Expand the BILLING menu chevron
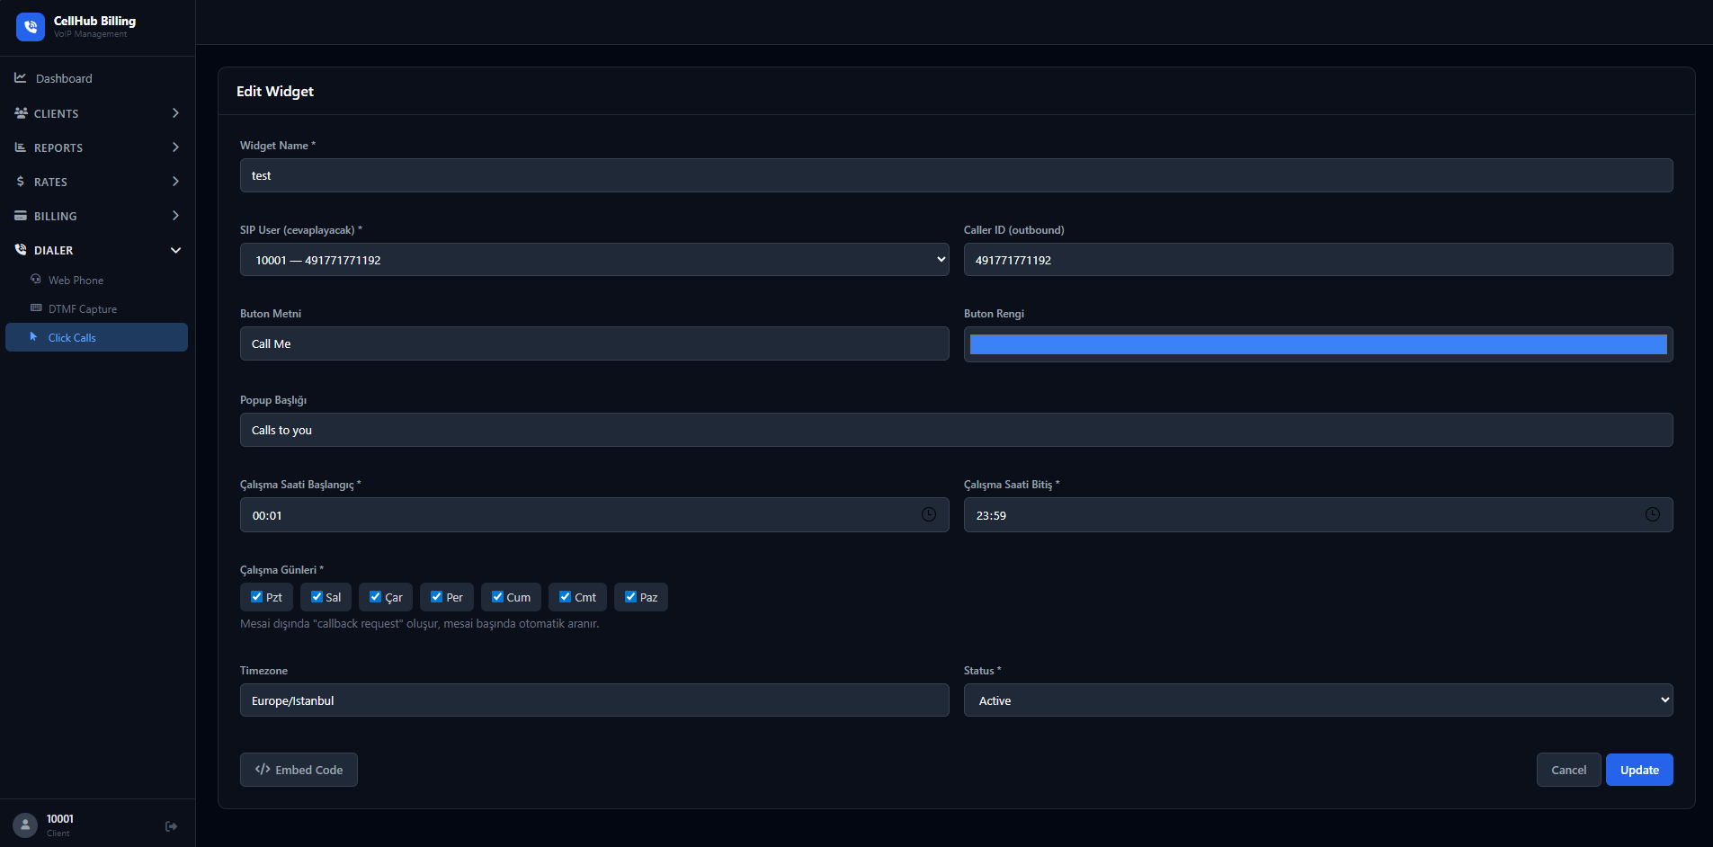 pos(175,216)
